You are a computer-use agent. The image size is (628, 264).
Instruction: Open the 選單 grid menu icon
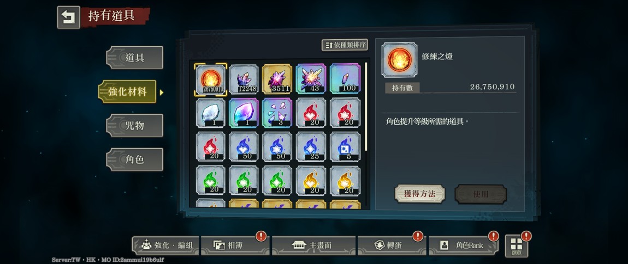517,245
